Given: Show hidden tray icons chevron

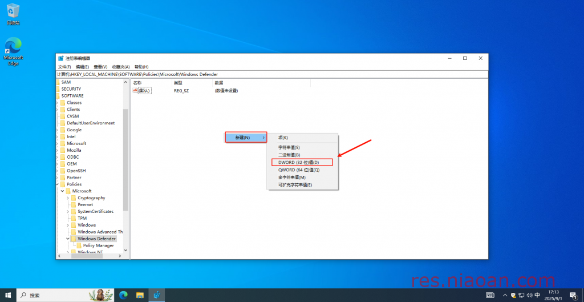Looking at the screenshot, I should [x=505, y=295].
